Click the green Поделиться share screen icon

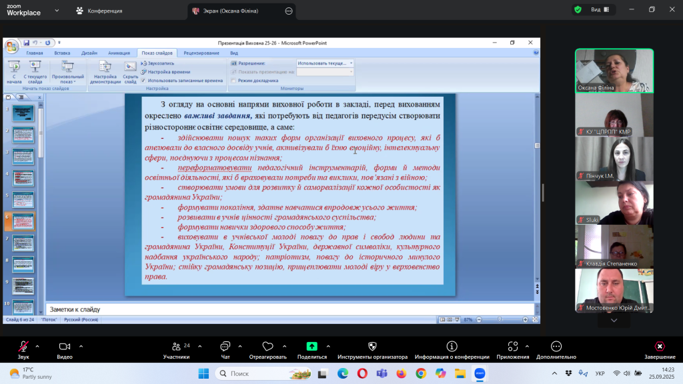tap(311, 347)
